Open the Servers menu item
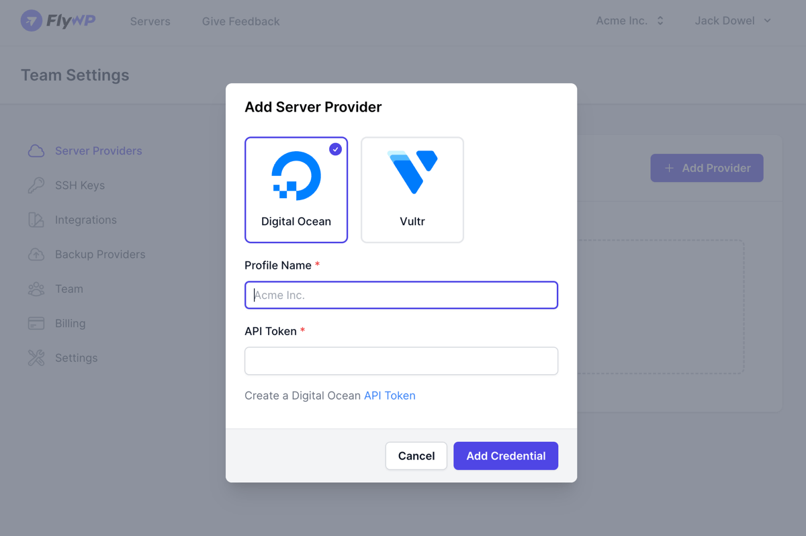 click(150, 21)
